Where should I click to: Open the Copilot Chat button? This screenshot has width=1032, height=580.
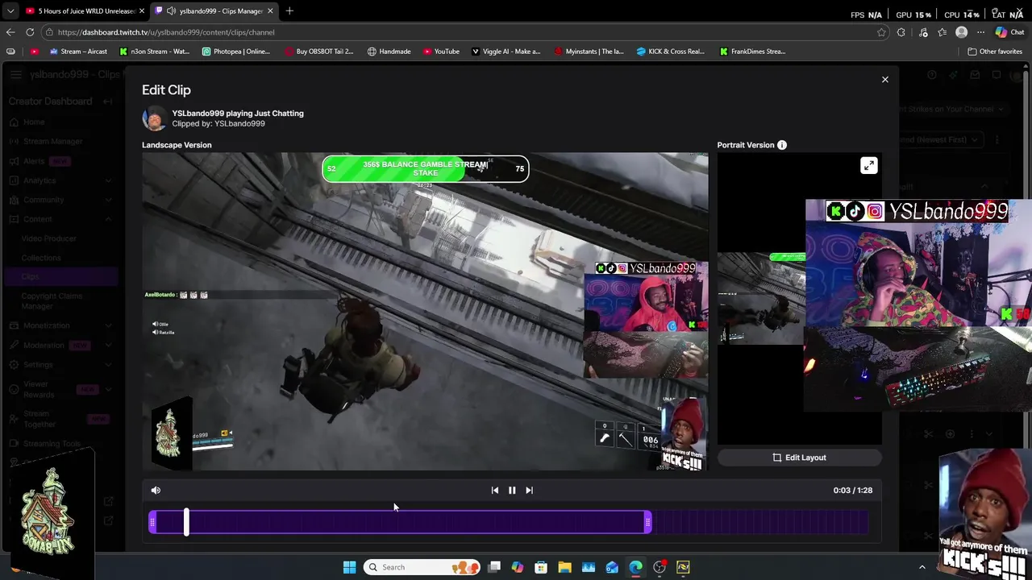point(1009,32)
